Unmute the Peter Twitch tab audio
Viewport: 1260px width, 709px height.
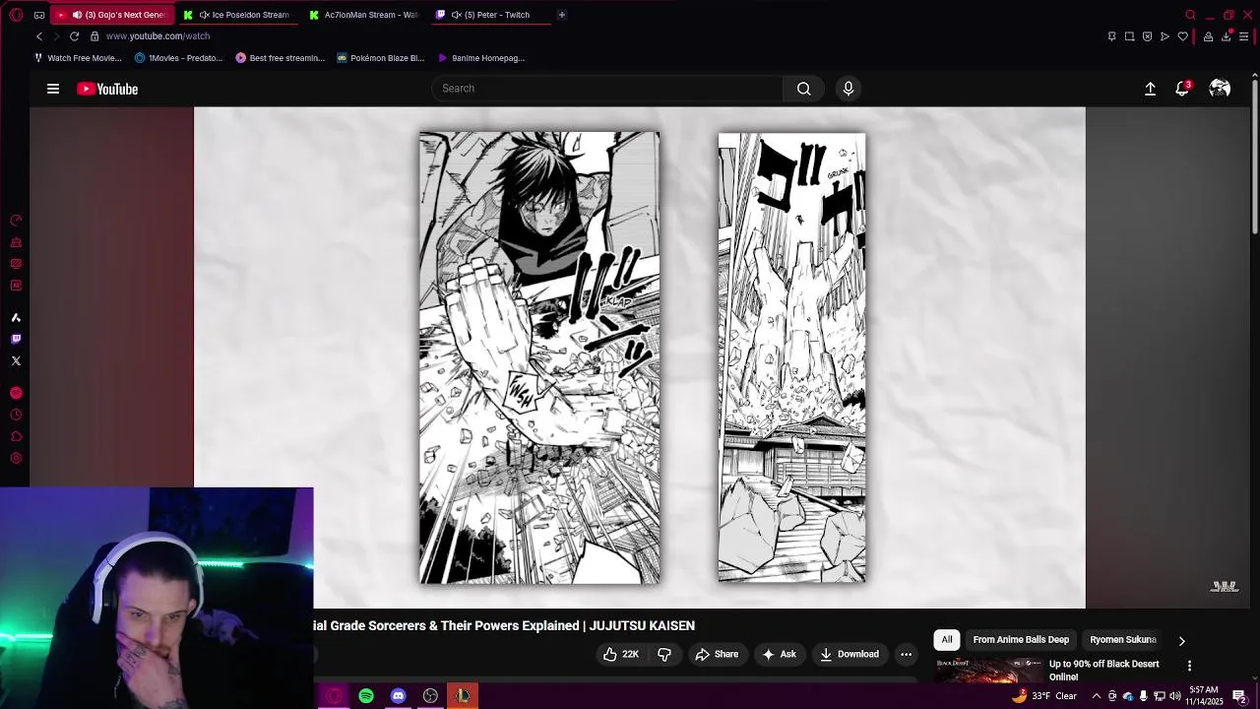(455, 15)
